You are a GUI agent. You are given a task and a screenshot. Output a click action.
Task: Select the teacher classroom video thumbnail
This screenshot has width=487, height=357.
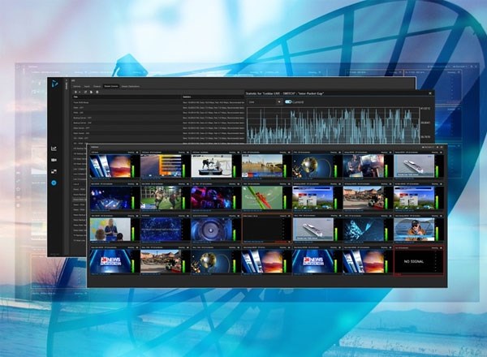pyautogui.click(x=109, y=230)
